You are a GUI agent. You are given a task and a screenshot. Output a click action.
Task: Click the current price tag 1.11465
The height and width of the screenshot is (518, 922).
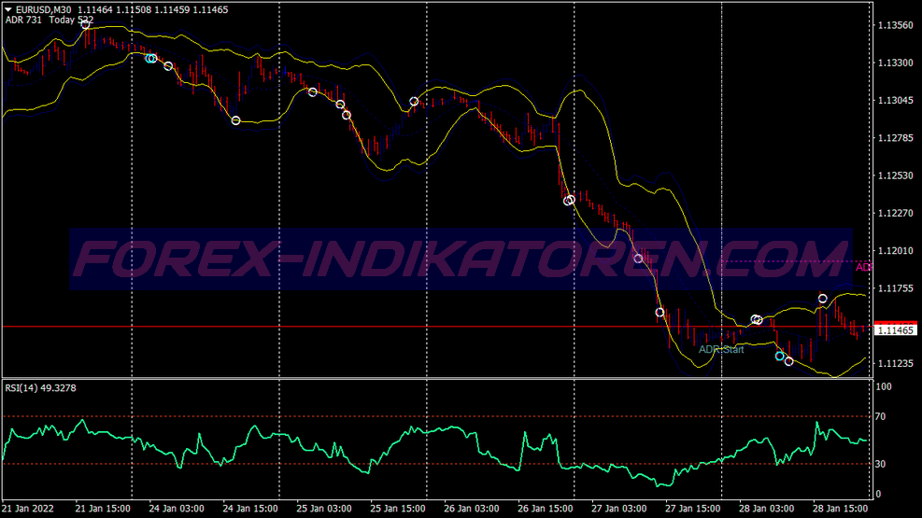coord(897,330)
